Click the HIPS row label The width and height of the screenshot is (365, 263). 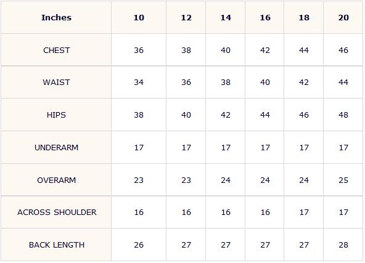[x=56, y=115]
